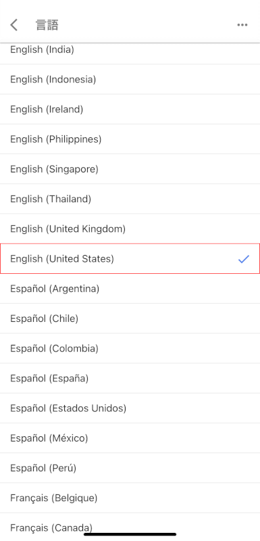Image resolution: width=260 pixels, height=541 pixels.
Task: Open the three-dots more options menu
Action: (x=242, y=25)
